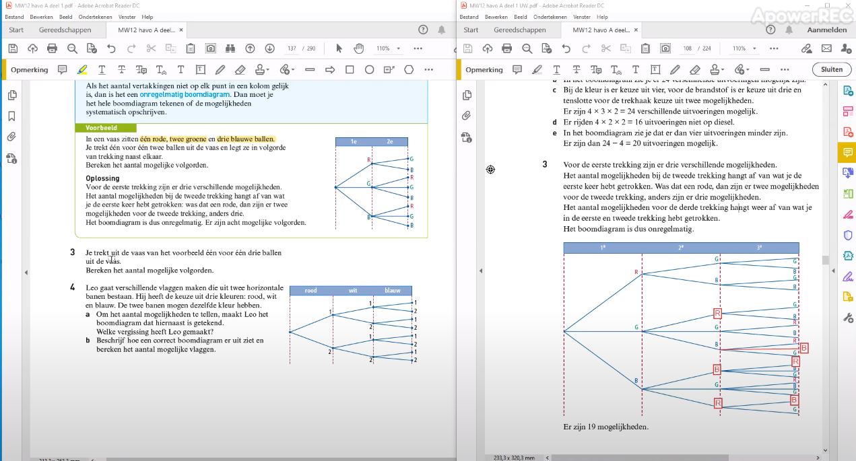Close MW12 havo A deel tab in left window
Screen dimensions: 856x461
(181, 30)
